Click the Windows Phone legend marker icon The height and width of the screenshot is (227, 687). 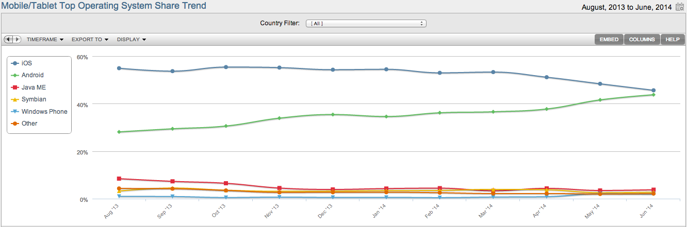pyautogui.click(x=14, y=112)
